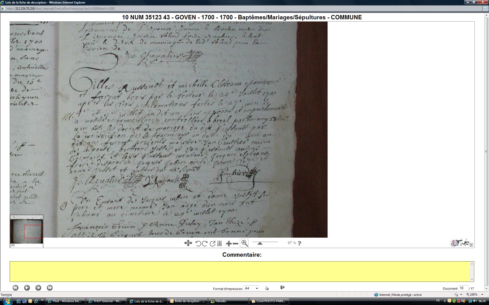Click the zoom level slider handle
Viewport: 489px width, 305px height.
260,243
